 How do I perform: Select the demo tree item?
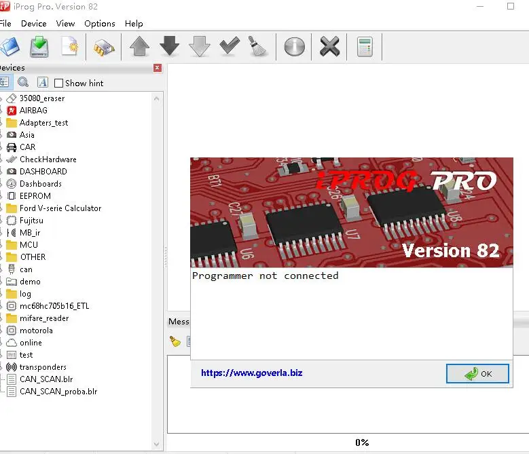point(30,282)
